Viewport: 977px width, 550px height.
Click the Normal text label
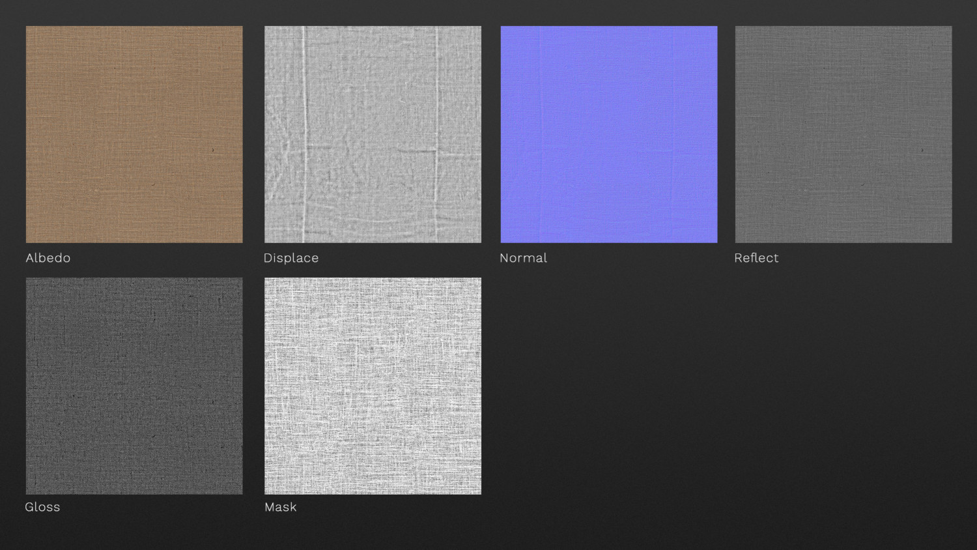(523, 258)
